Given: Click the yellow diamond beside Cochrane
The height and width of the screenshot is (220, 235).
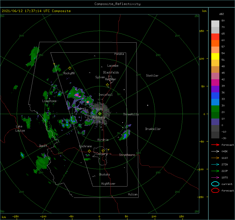Looking at the screenshot, I should (89, 151).
